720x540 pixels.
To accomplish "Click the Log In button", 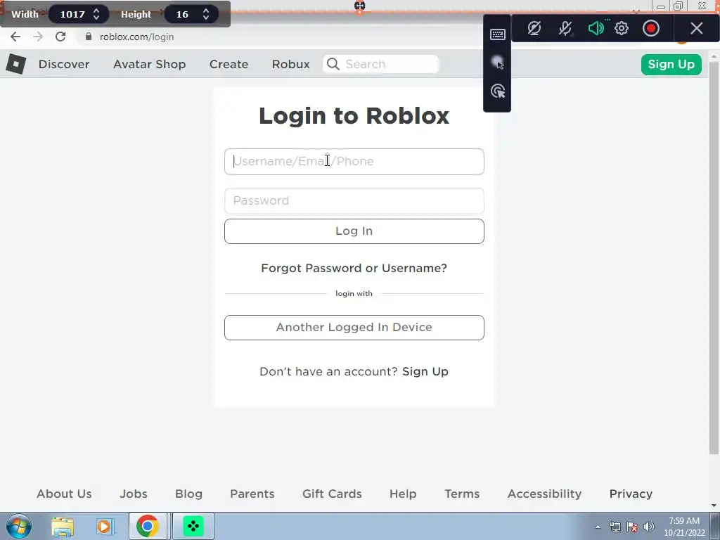I will click(354, 231).
